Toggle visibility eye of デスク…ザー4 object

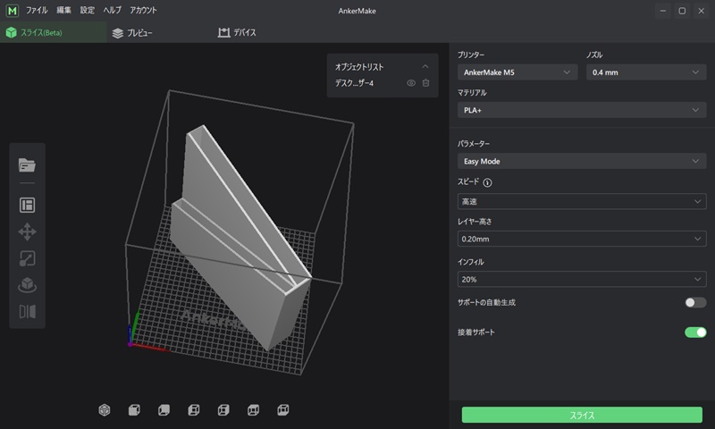[x=411, y=83]
